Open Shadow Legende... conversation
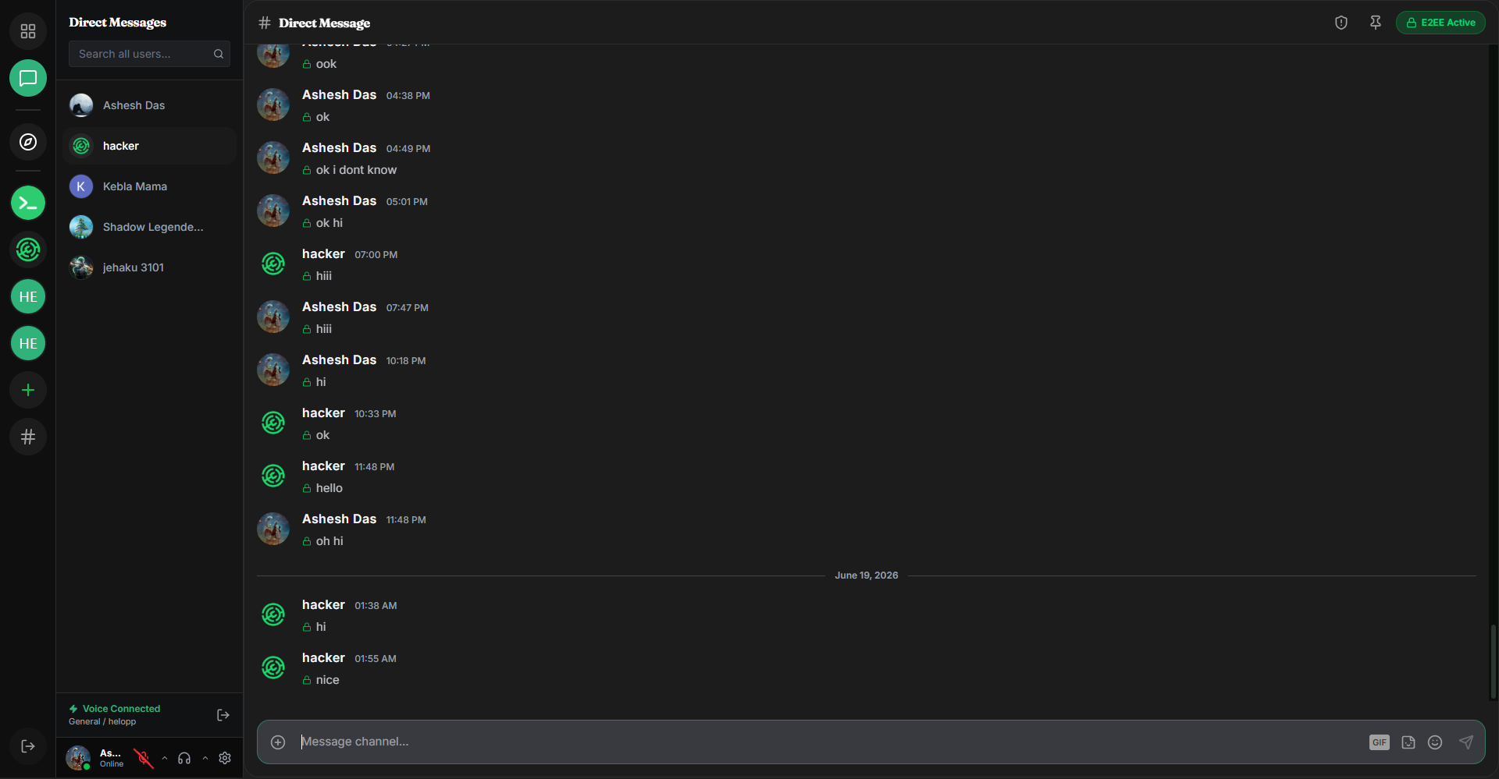This screenshot has width=1499, height=779. 149,227
